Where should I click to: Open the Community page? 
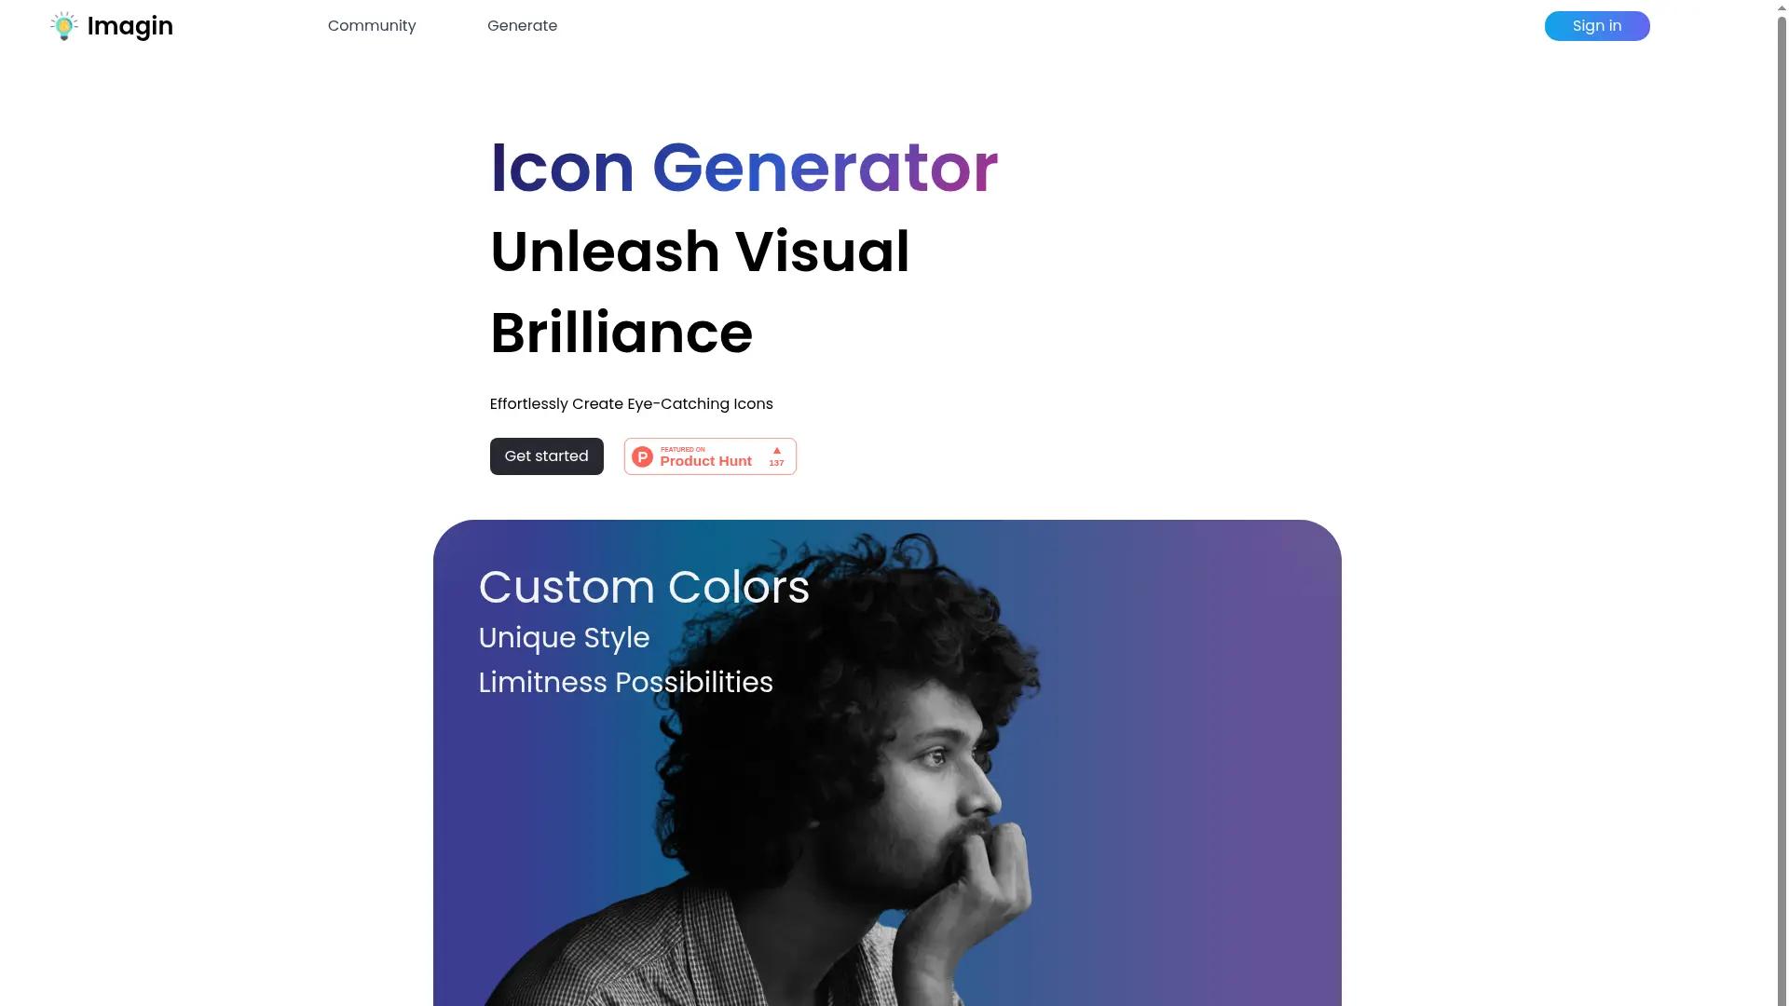372,26
